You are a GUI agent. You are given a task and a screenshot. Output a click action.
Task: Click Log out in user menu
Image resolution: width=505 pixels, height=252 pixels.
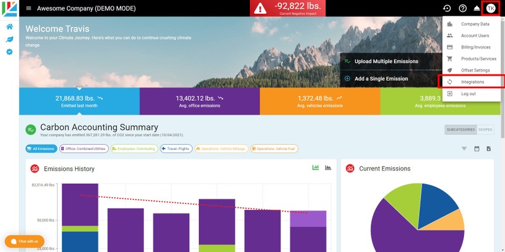tap(472, 94)
